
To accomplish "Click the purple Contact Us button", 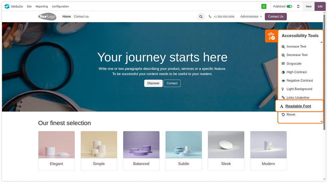I will [276, 16].
